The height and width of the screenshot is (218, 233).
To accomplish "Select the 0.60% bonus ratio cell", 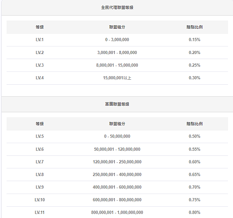I will (194, 162).
